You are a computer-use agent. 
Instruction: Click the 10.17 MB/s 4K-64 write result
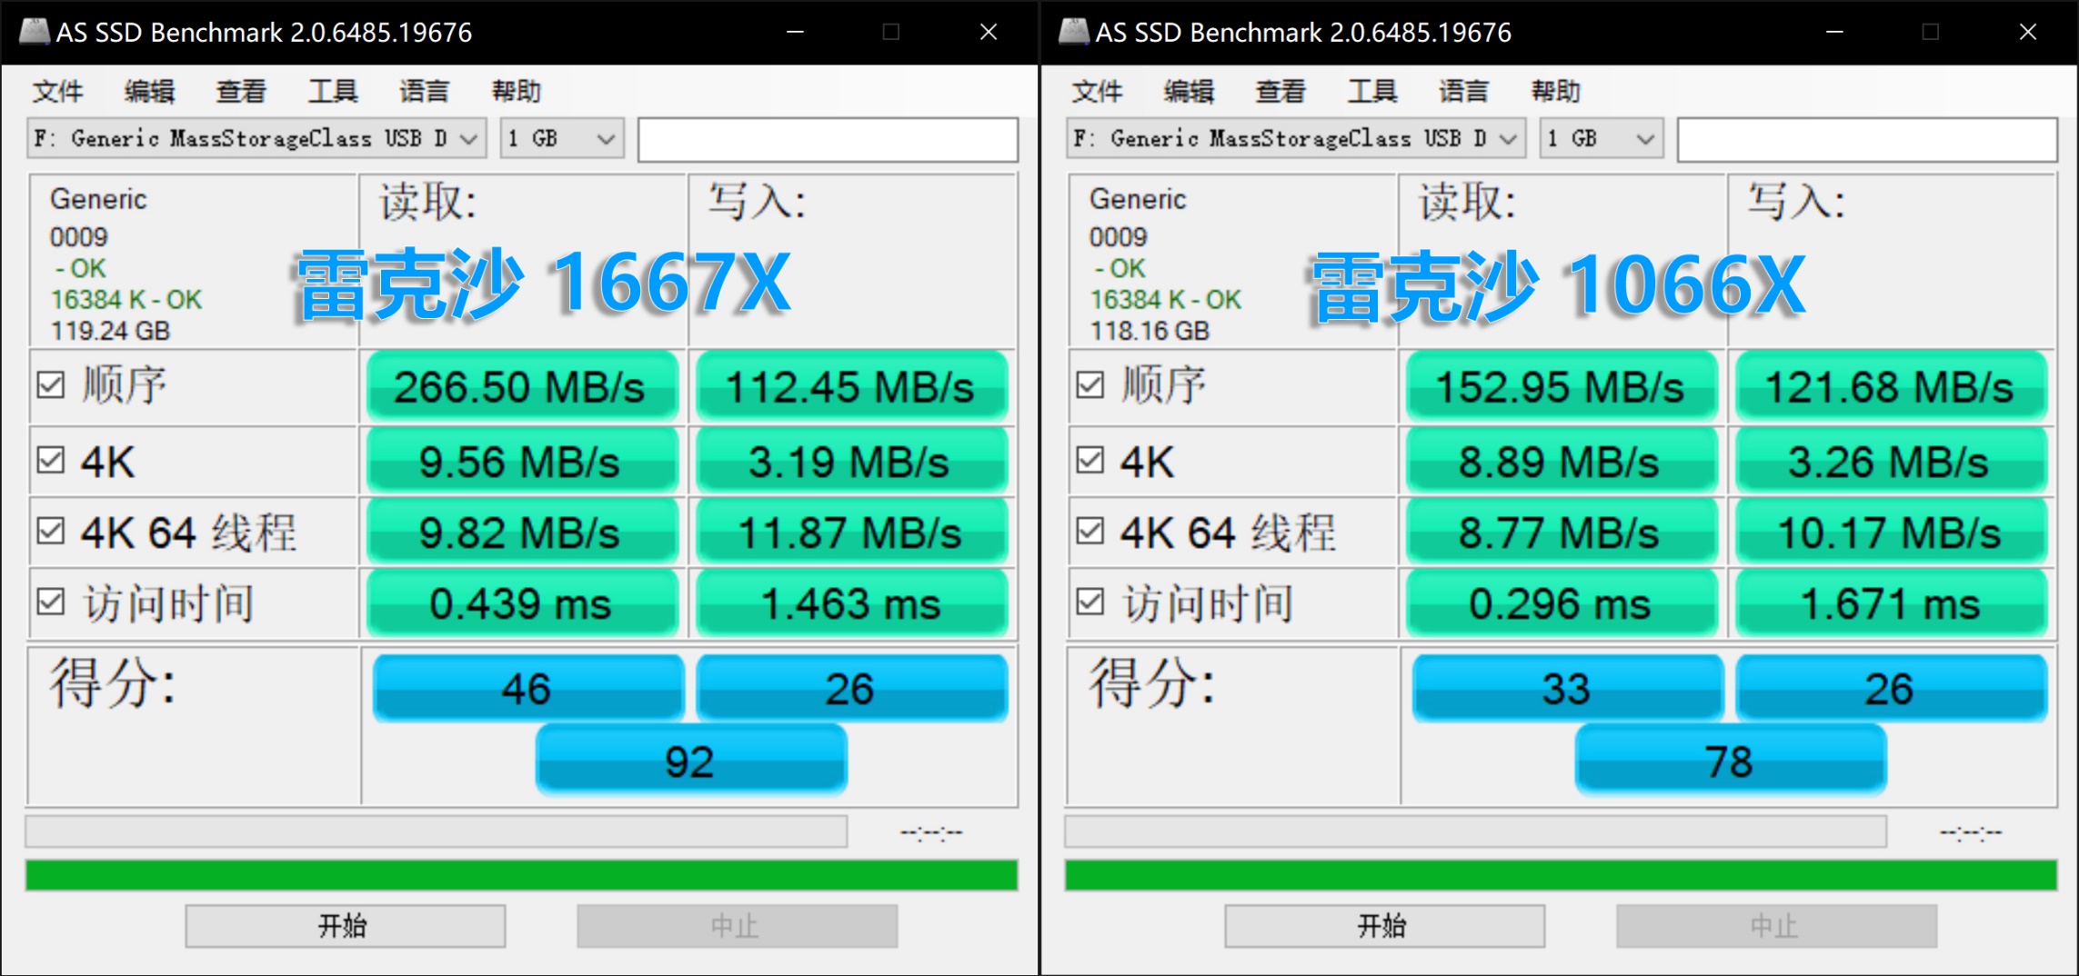pos(1892,532)
